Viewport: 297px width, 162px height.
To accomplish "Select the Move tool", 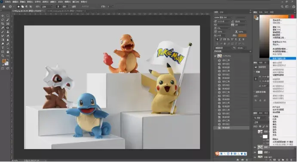I will (x=3, y=16).
